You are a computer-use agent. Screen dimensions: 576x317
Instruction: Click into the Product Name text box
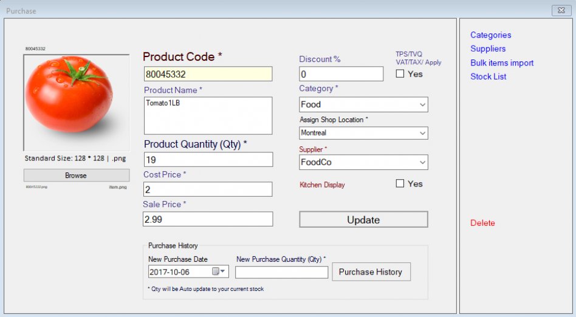pos(208,116)
